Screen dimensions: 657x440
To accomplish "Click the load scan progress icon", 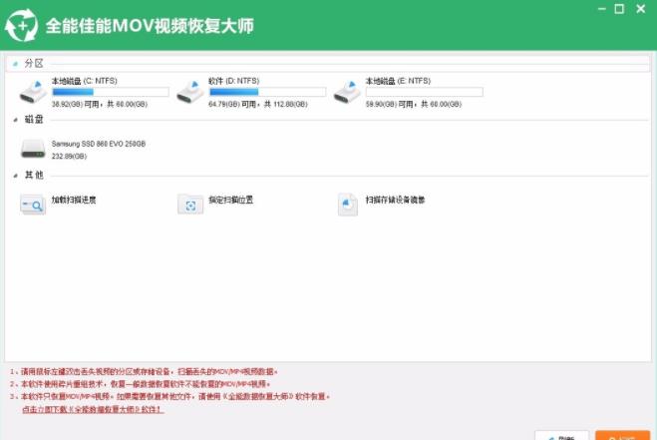I will pyautogui.click(x=33, y=204).
